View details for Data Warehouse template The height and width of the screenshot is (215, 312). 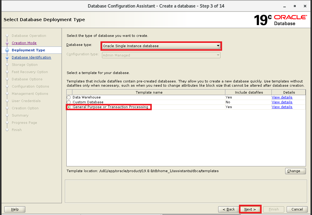tap(282, 97)
